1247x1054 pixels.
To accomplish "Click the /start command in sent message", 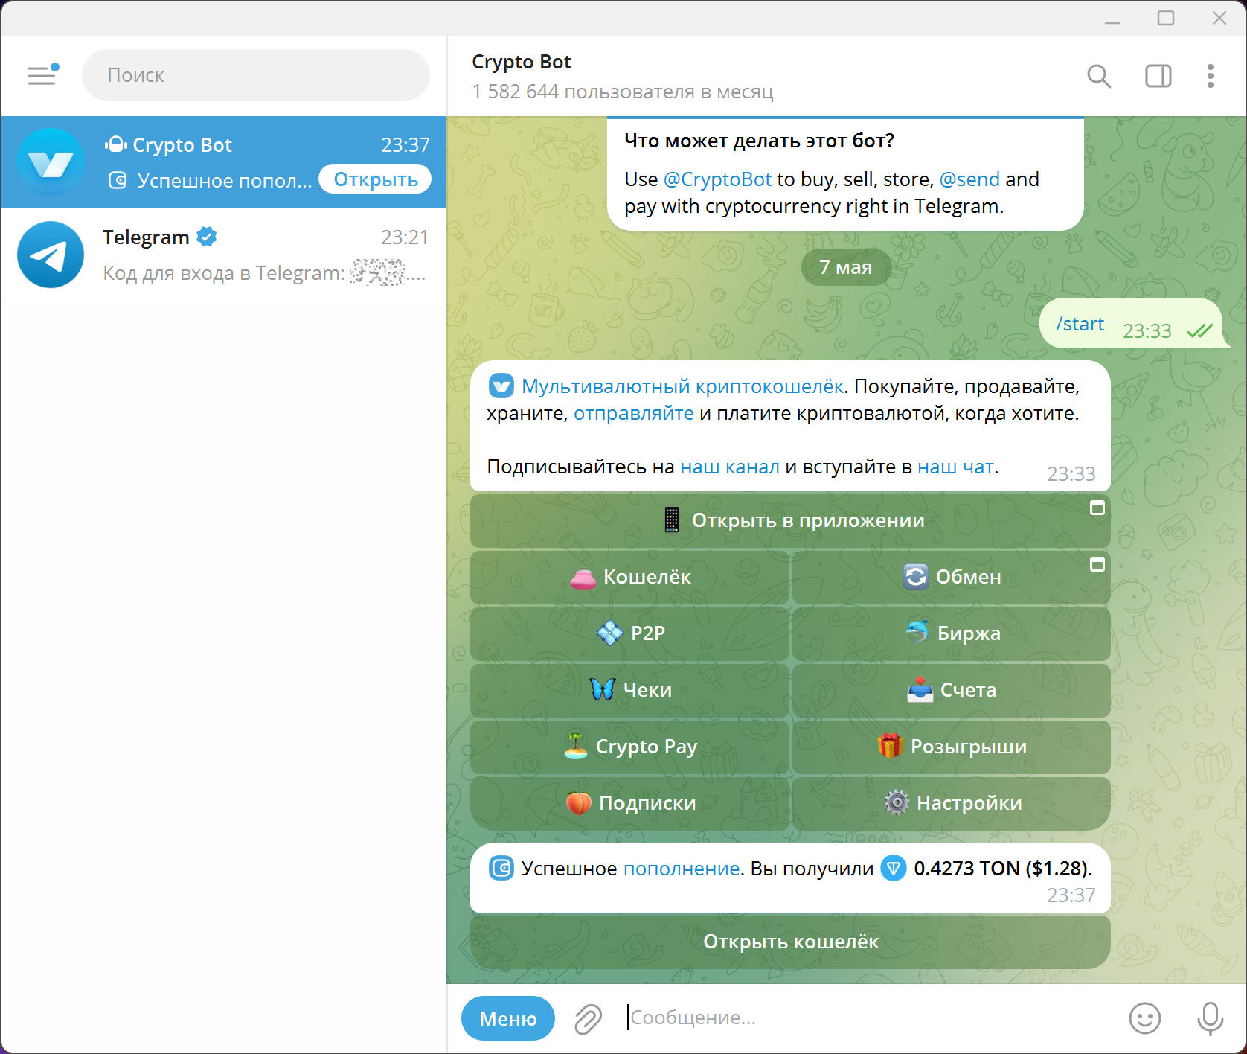I will pyautogui.click(x=1080, y=324).
